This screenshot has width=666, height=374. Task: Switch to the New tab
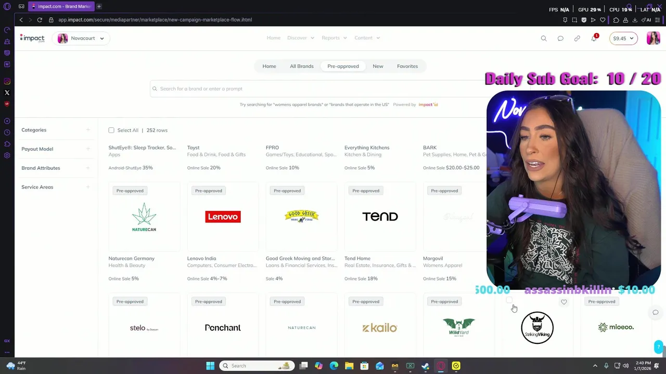tap(378, 66)
